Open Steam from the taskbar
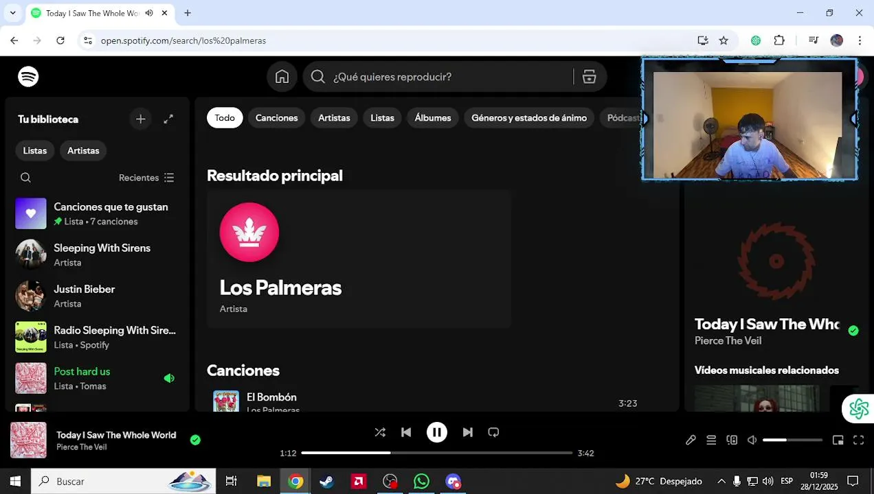Image resolution: width=874 pixels, height=494 pixels. (327, 481)
